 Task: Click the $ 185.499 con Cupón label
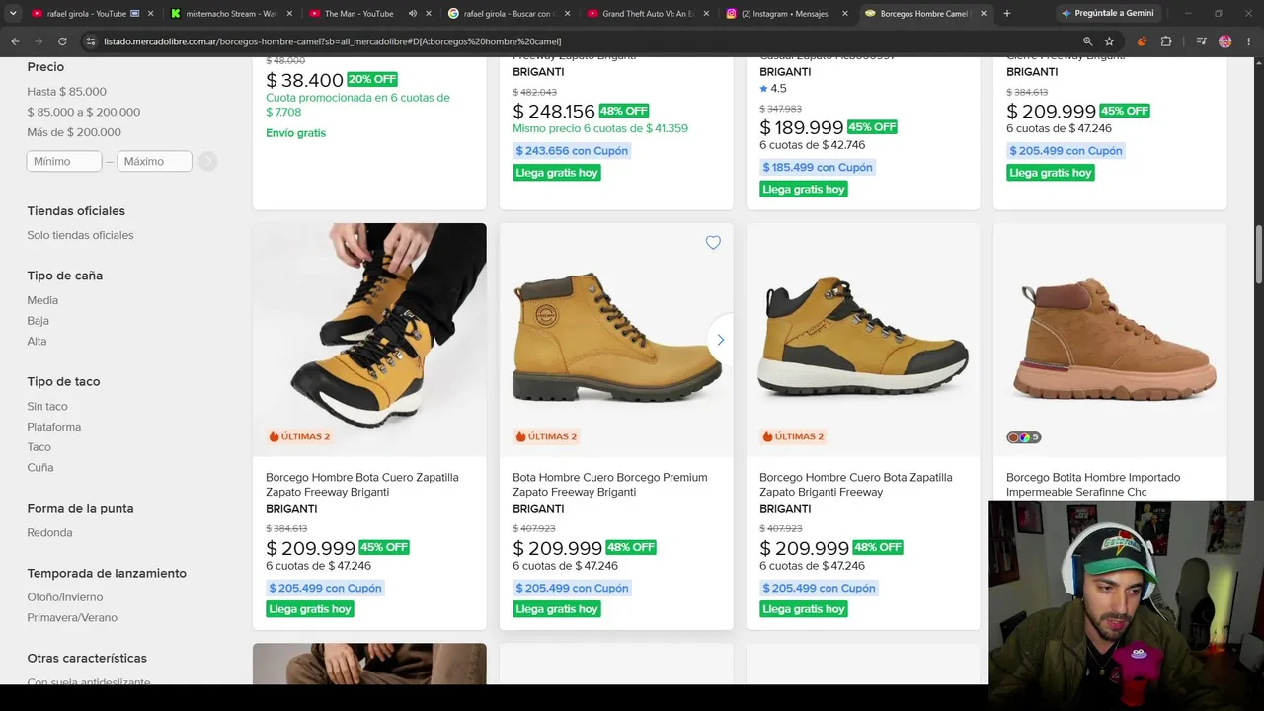coord(819,168)
